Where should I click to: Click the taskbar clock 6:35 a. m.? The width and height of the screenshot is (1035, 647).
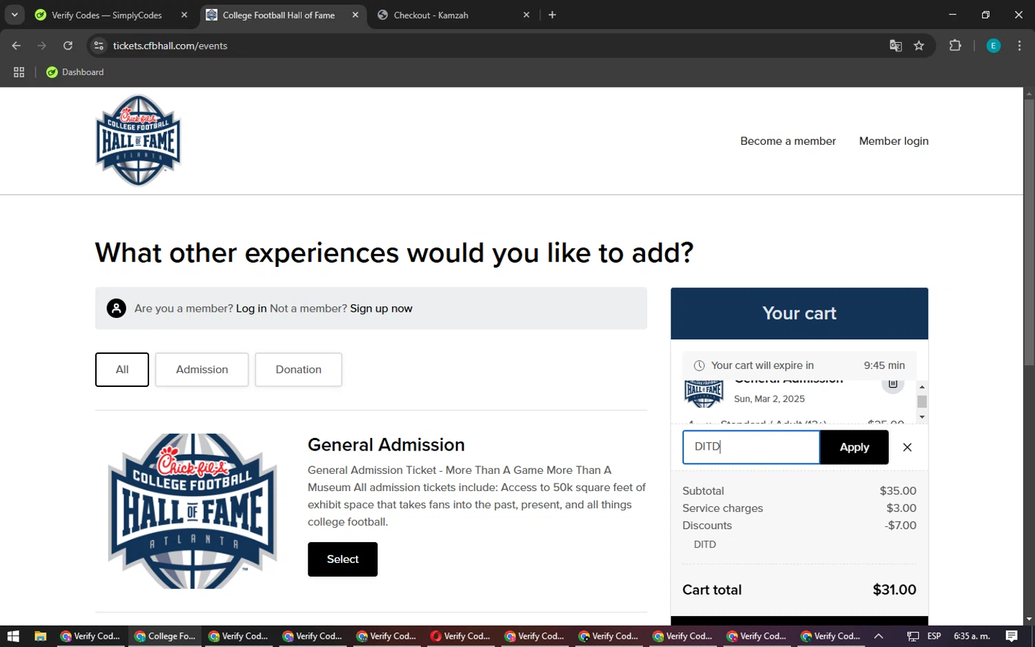pyautogui.click(x=972, y=636)
